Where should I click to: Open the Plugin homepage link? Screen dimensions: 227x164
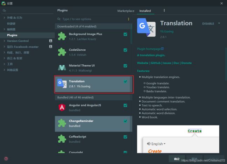coord(149,49)
